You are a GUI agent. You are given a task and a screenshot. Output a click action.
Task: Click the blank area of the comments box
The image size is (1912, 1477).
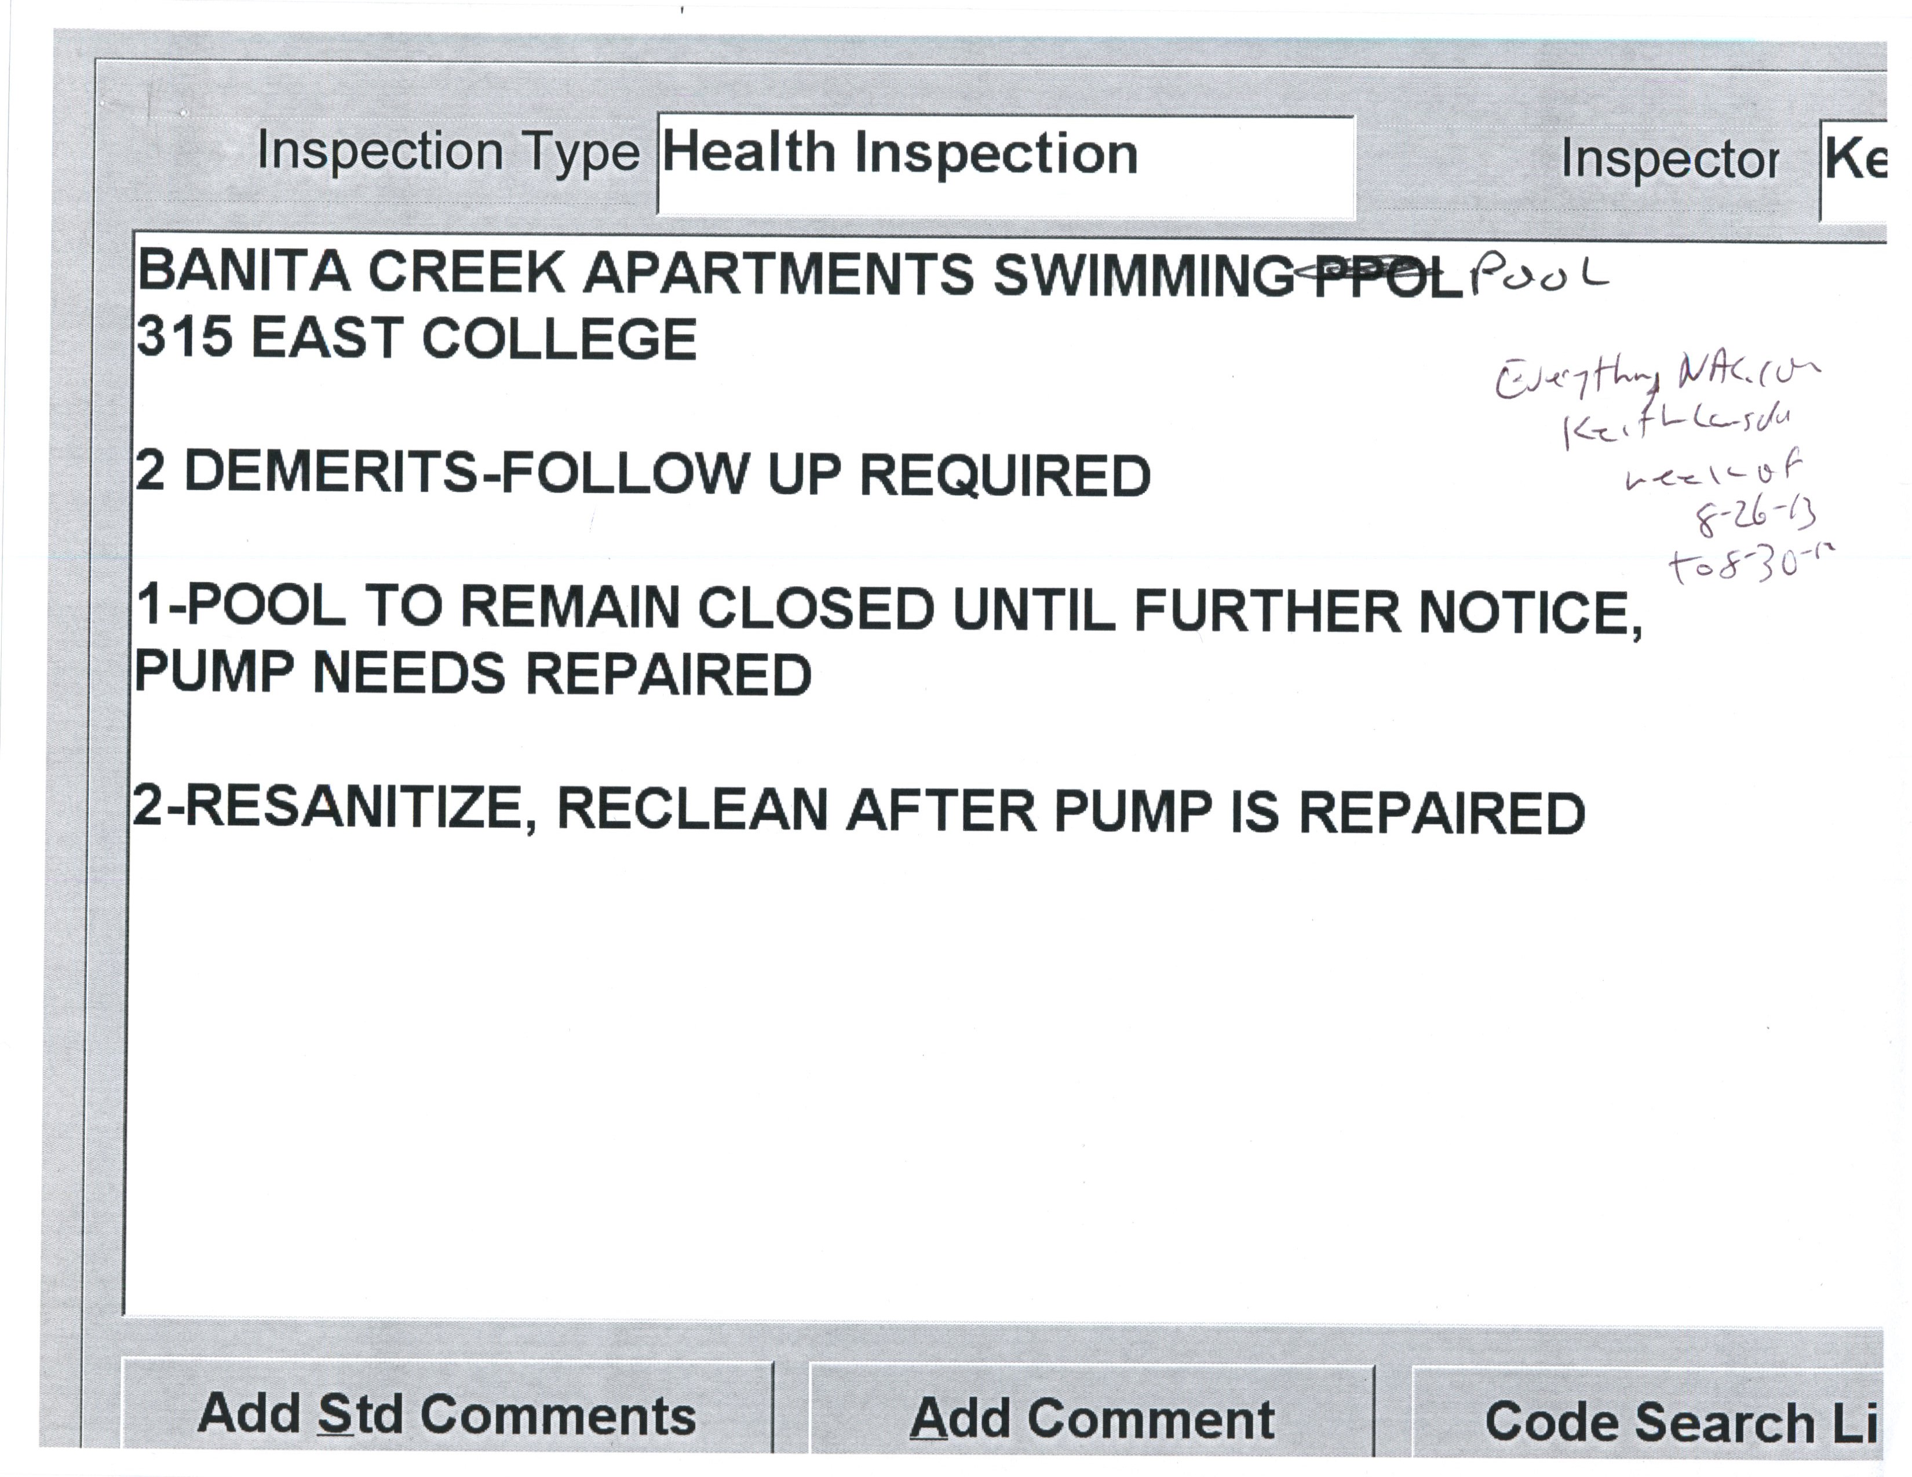click(875, 1094)
